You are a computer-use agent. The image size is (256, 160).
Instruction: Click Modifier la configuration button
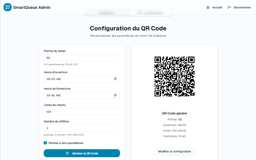pos(174,151)
